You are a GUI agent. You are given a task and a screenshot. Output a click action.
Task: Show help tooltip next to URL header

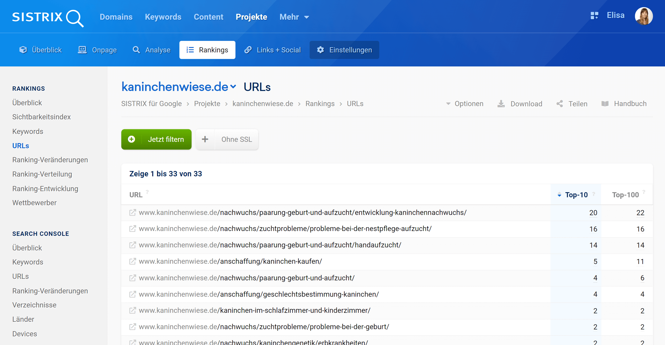click(x=147, y=192)
